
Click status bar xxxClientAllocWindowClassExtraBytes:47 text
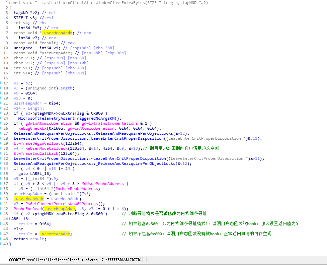(66, 260)
